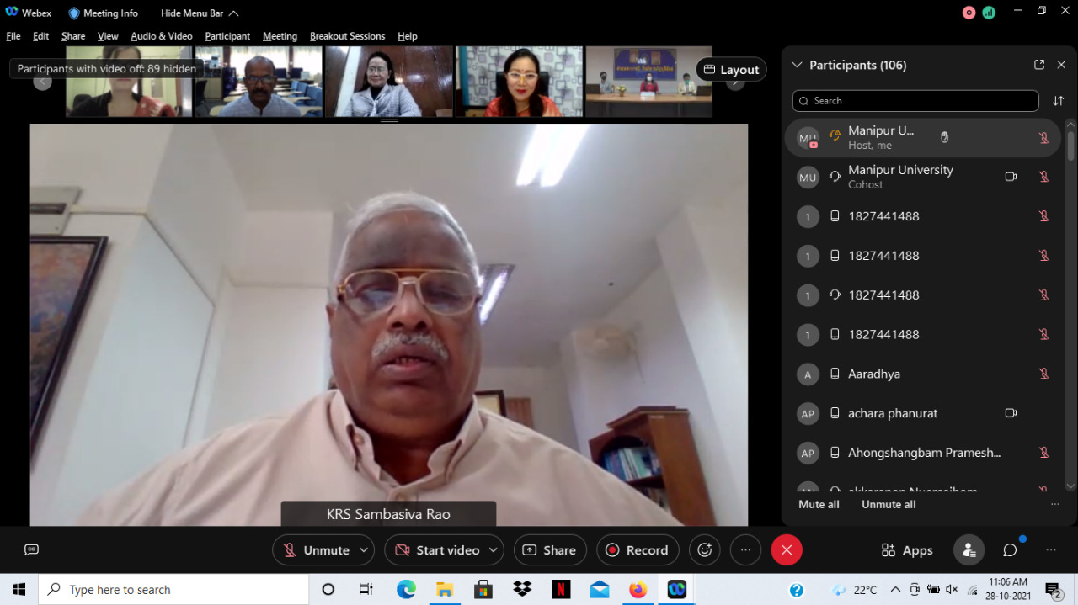
Task: Click the green statistics indicator in title bar
Action: (x=989, y=13)
